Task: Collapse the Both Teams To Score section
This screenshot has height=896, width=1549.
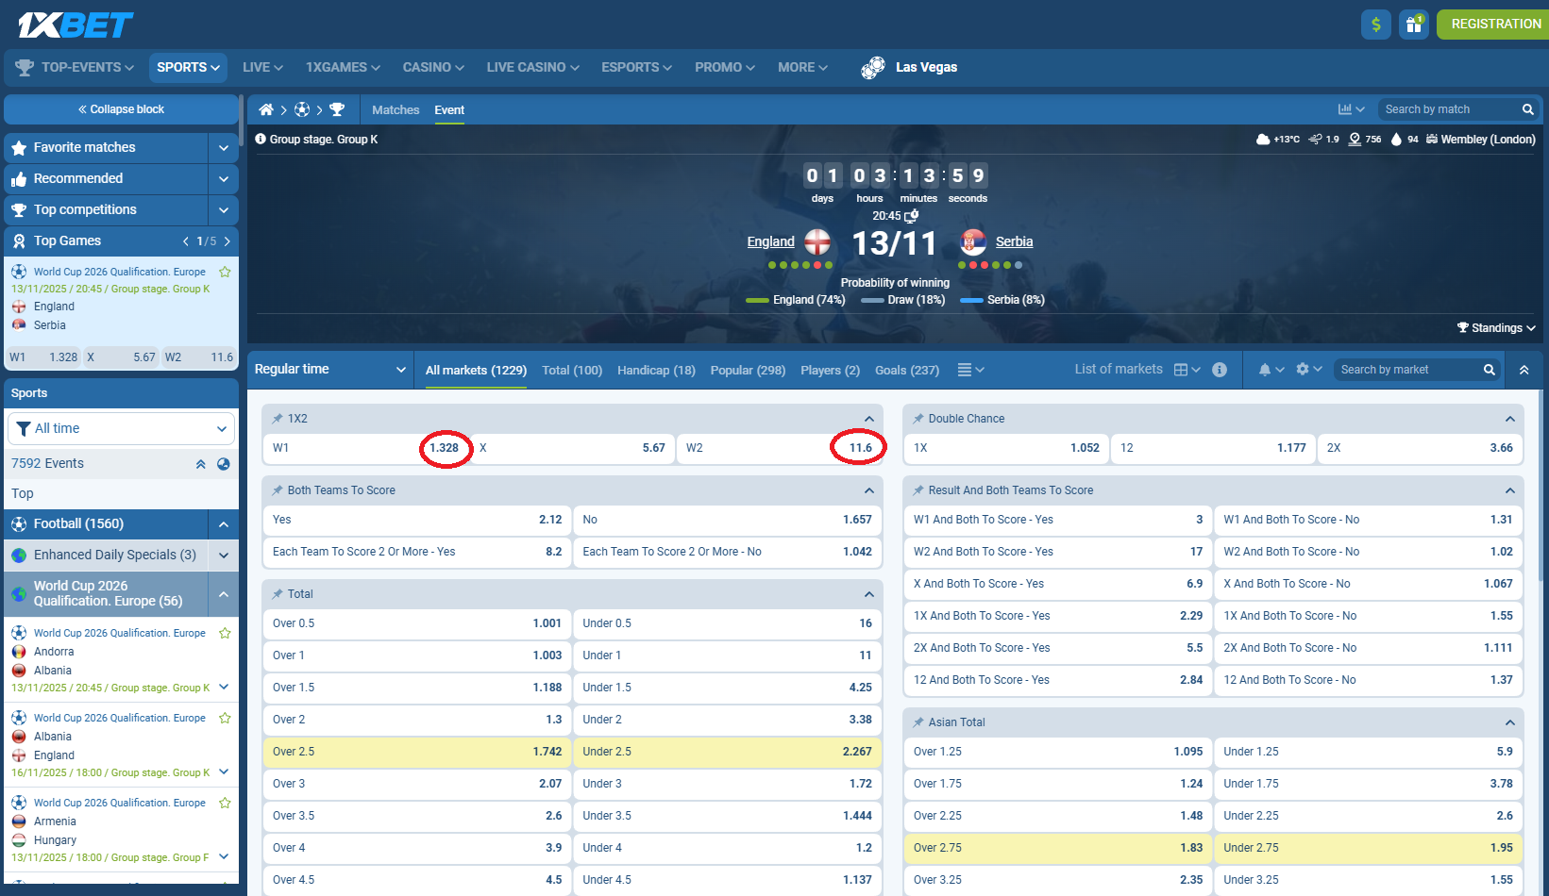Action: coord(869,489)
